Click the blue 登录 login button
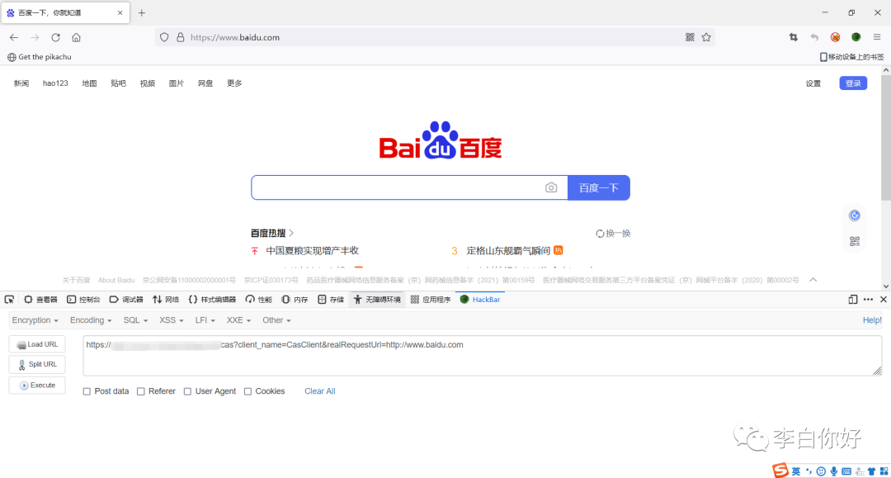 pos(853,83)
